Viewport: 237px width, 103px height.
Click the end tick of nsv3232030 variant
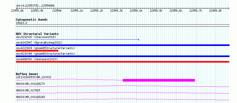click(x=139, y=40)
